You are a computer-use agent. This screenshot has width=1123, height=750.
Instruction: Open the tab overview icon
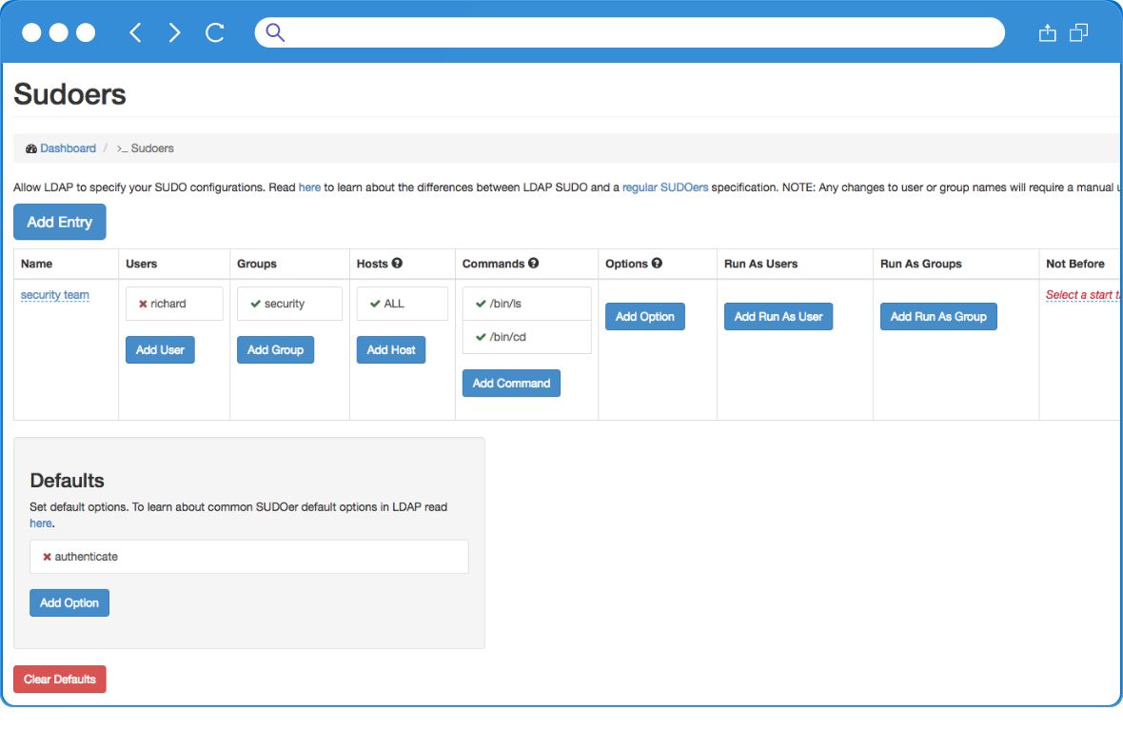point(1078,31)
